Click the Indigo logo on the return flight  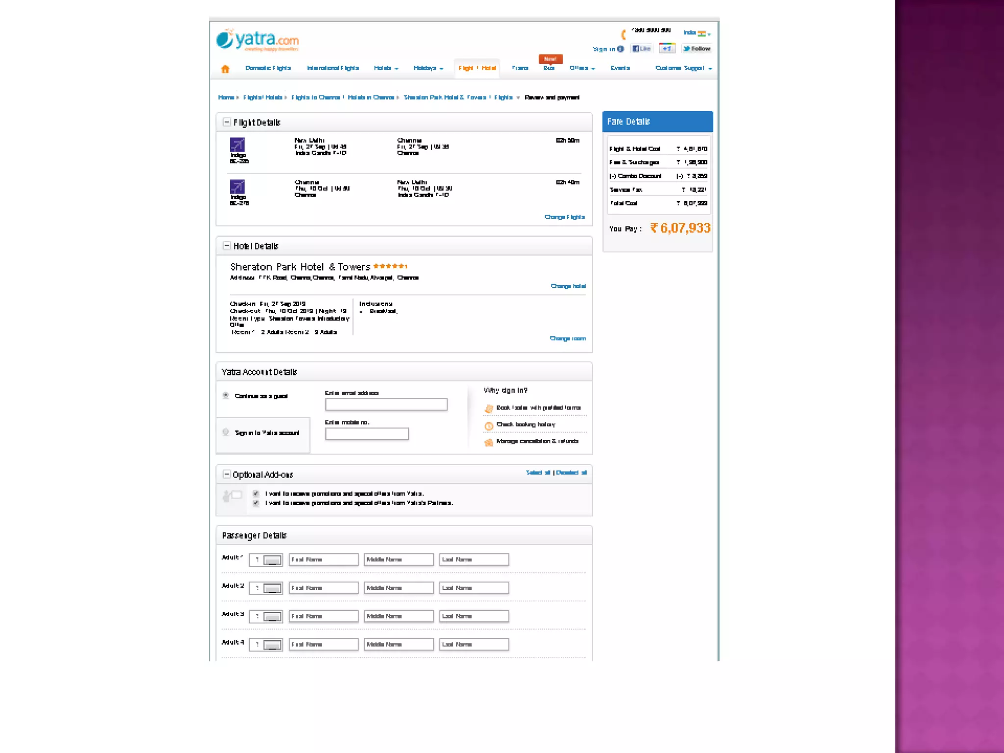(x=237, y=186)
